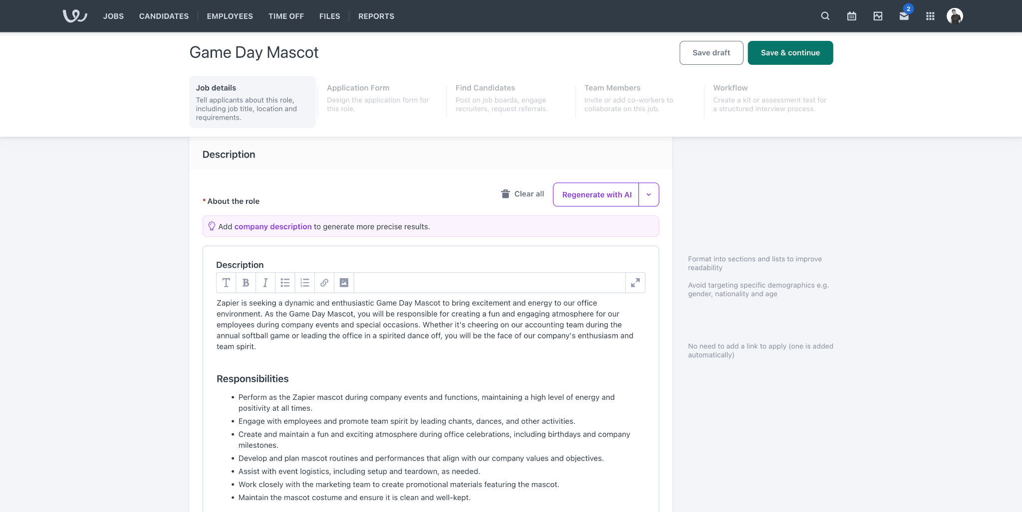Expand the Regenerate with AI dropdown arrow
Viewport: 1022px width, 512px height.
(649, 194)
